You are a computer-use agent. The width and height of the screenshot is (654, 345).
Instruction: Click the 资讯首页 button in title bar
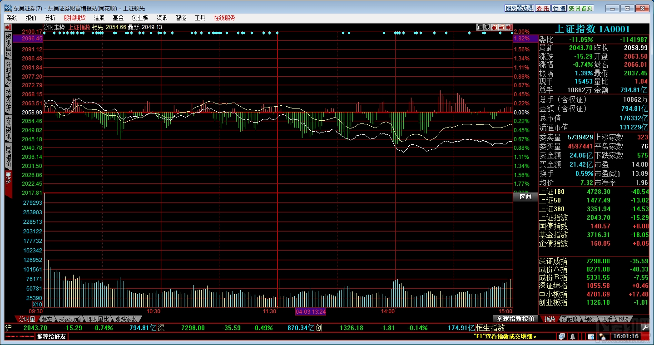pos(581,8)
